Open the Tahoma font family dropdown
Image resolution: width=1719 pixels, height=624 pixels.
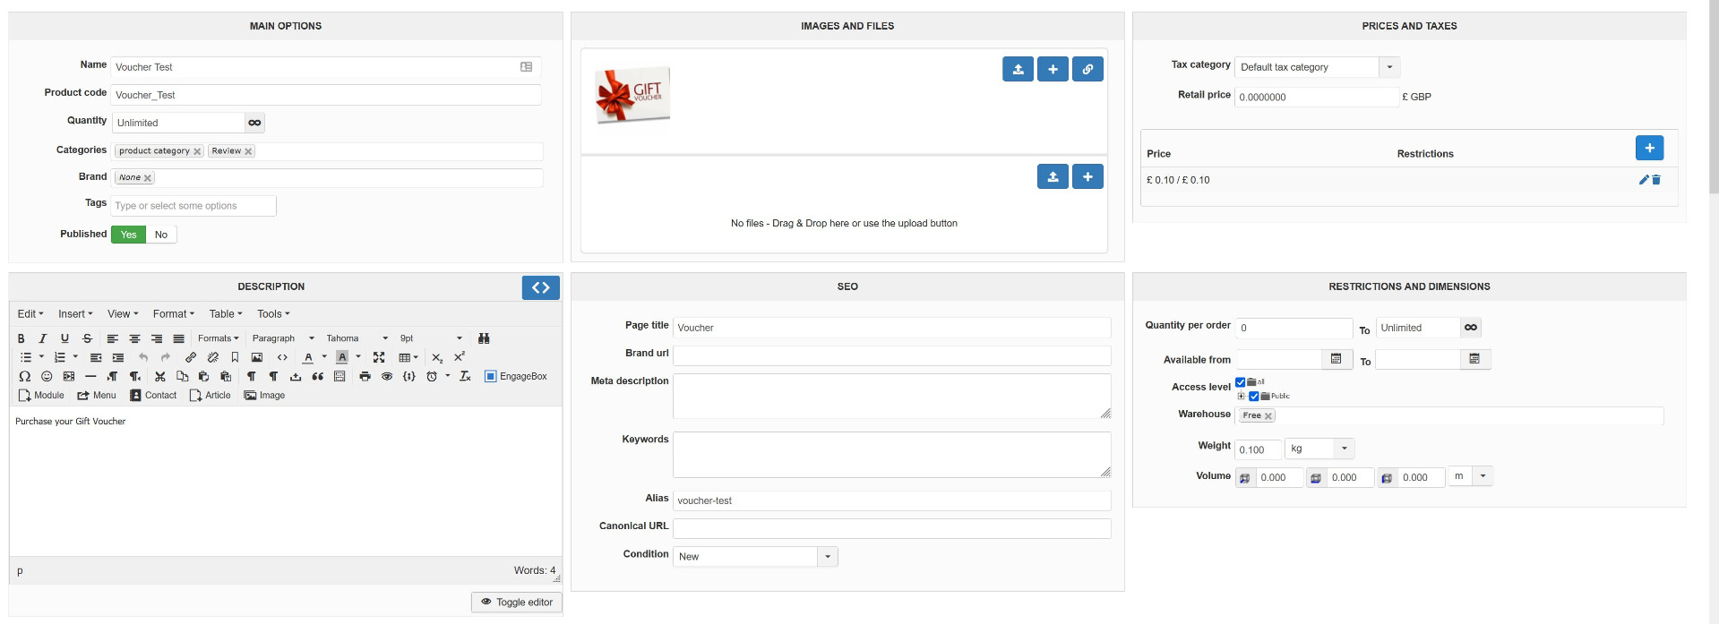pyautogui.click(x=357, y=338)
